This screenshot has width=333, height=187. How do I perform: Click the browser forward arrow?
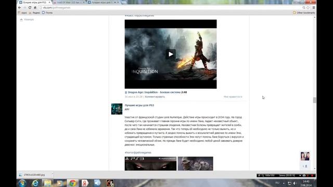pos(24,8)
